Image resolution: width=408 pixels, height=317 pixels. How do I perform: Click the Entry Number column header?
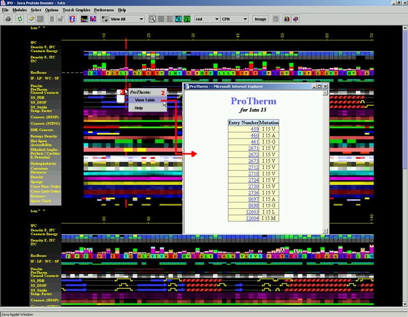(x=243, y=123)
